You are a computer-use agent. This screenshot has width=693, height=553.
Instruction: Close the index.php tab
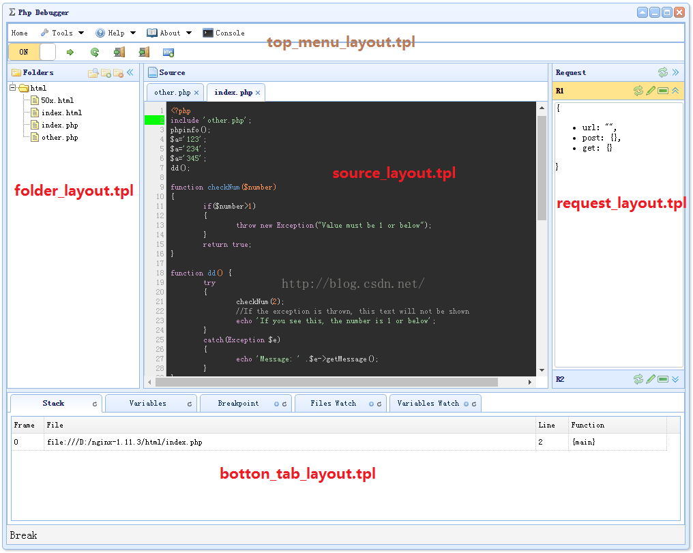(258, 93)
